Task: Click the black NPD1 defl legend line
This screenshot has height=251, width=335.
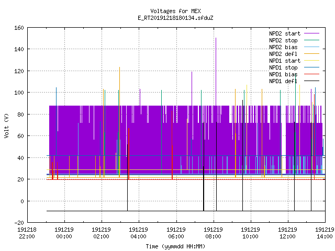Action: [x=311, y=81]
